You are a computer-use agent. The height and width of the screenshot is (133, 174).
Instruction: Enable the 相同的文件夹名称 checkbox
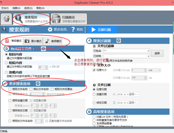[10, 121]
